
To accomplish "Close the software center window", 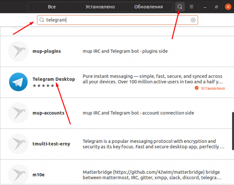I will pos(228,7).
